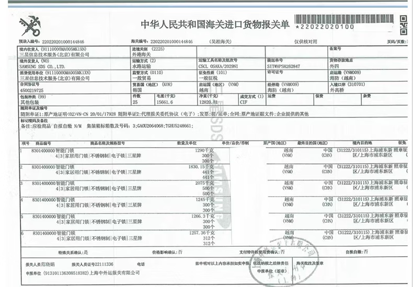Click 韩国 under 贸易国

136,90
